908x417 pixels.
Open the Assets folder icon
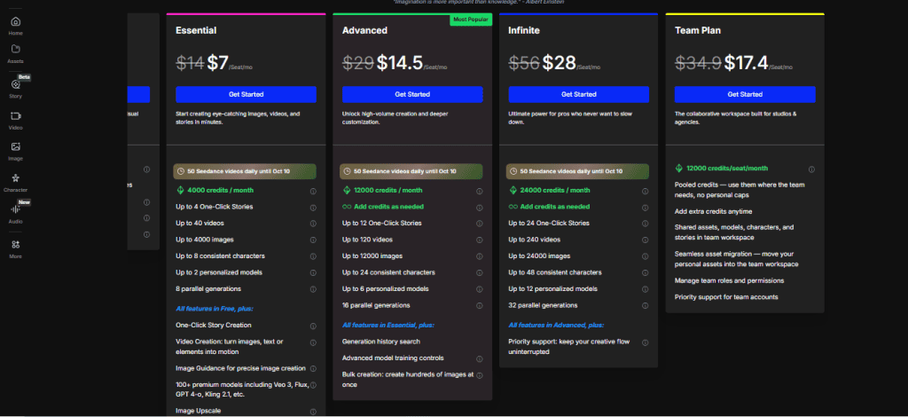[x=16, y=52]
